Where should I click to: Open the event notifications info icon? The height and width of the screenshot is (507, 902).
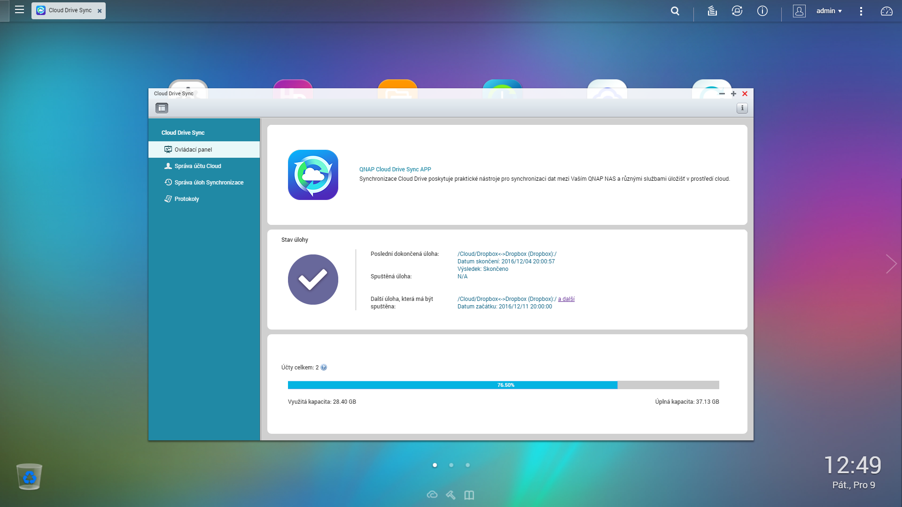pos(762,11)
